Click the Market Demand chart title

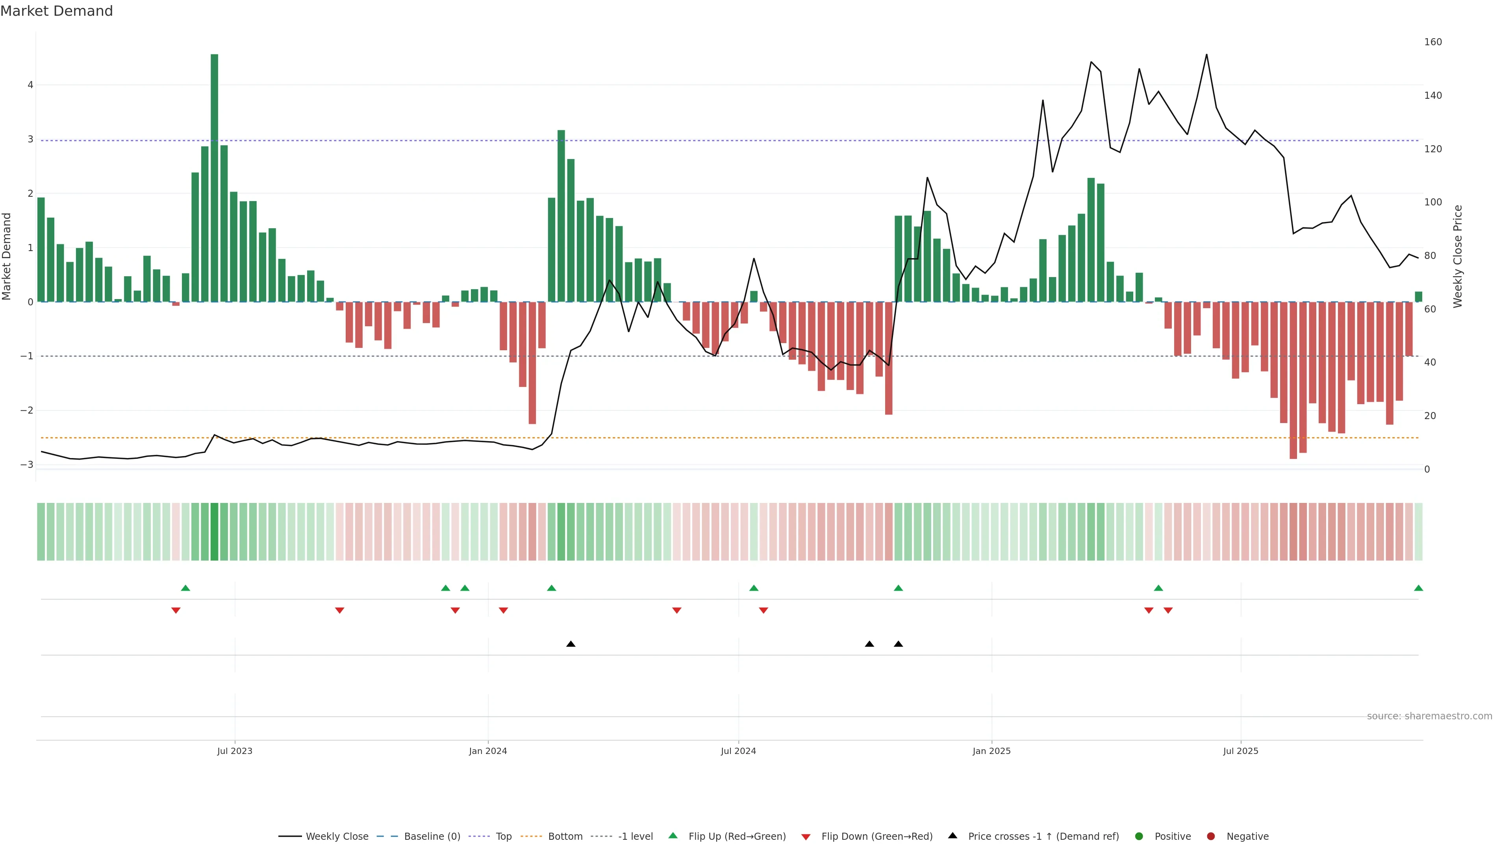[56, 11]
